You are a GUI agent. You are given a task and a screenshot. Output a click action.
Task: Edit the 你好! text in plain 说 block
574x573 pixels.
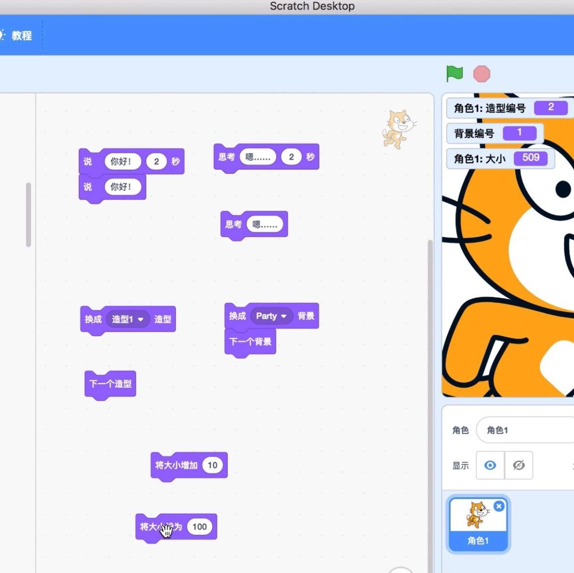click(x=122, y=187)
